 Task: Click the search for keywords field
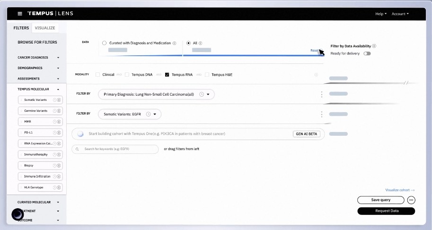115,149
